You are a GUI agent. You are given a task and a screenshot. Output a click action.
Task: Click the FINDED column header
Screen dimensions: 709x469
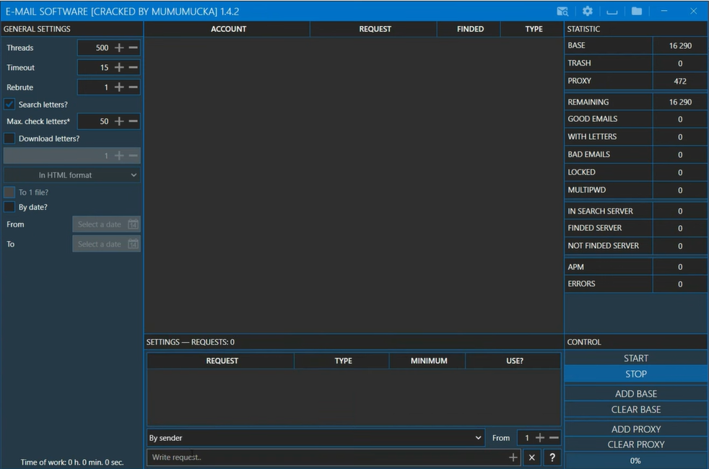[470, 29]
